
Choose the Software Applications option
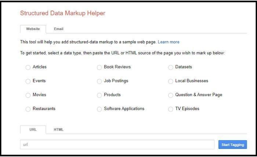(99, 109)
